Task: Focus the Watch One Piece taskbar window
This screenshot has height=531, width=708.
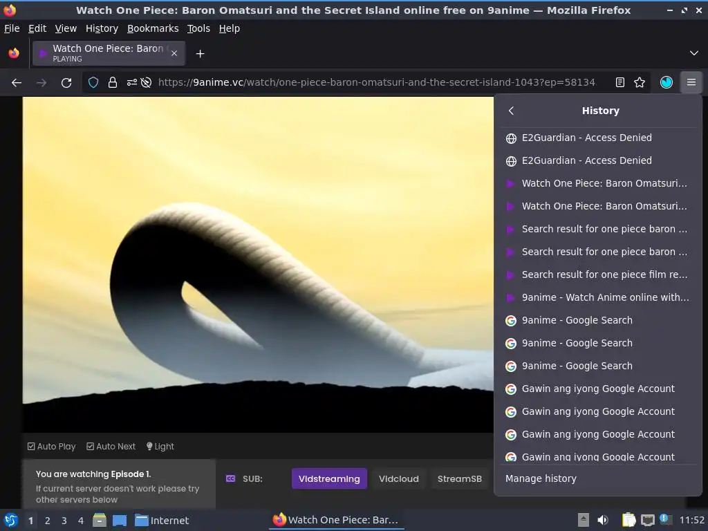Action: (336, 520)
